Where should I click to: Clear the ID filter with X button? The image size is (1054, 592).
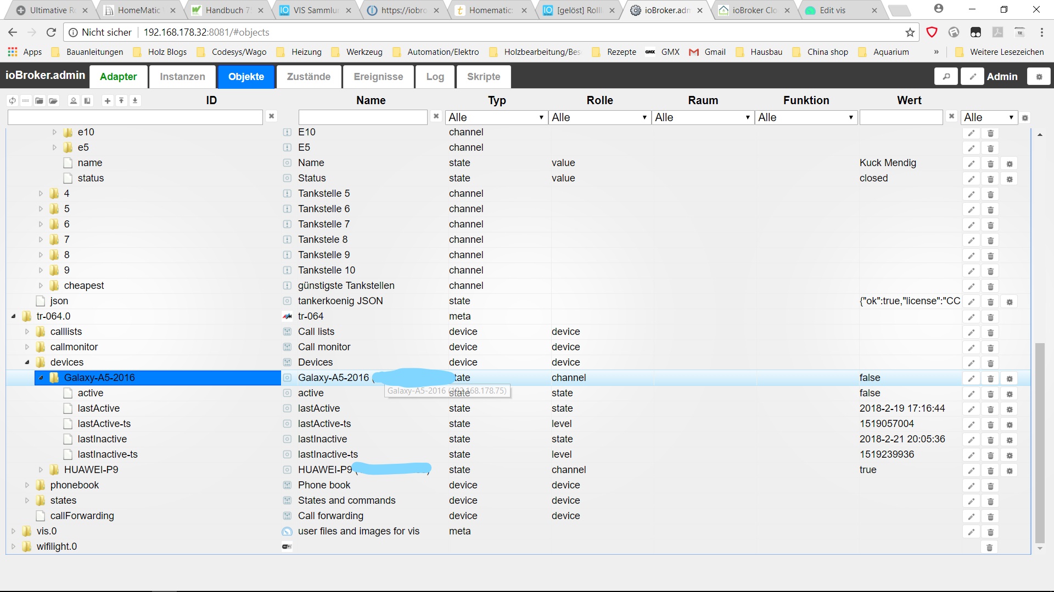click(x=271, y=116)
